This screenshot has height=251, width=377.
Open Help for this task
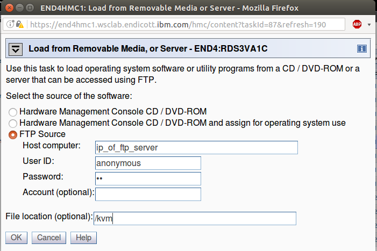click(83, 238)
